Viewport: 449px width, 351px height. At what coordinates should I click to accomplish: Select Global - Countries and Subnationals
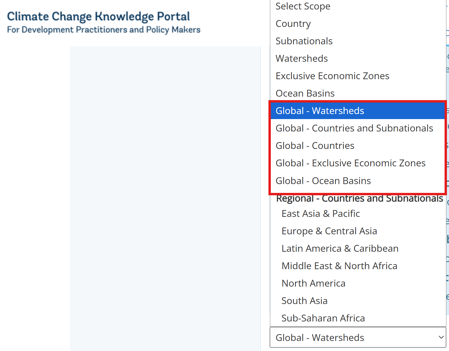tap(354, 128)
